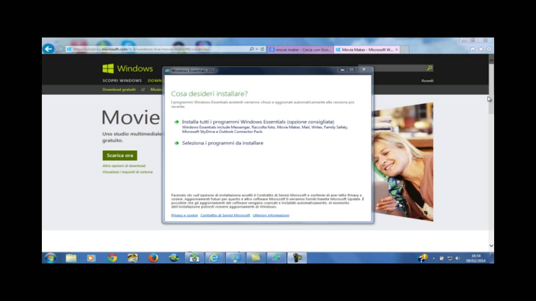Open 'Altre opzioni di download' link

point(124,166)
